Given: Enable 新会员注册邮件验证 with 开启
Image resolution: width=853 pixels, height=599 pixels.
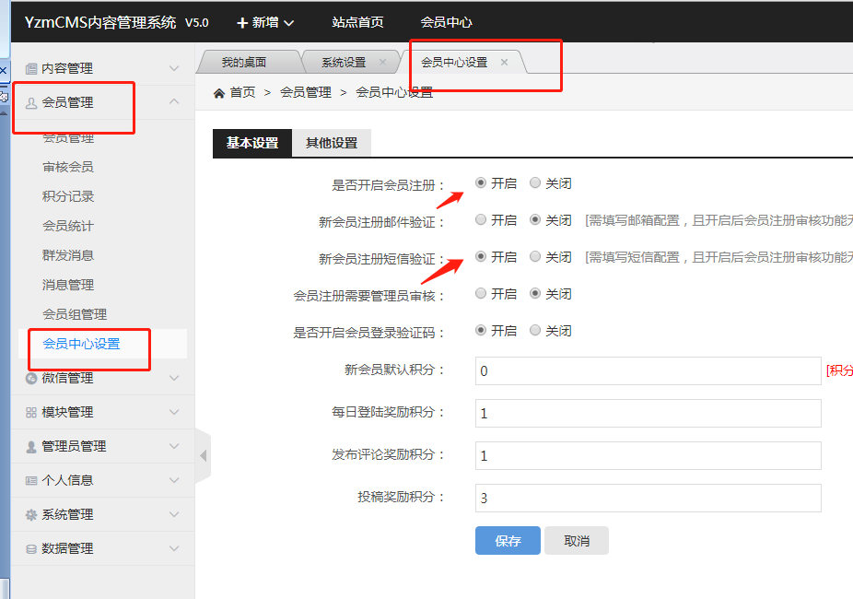Looking at the screenshot, I should pyautogui.click(x=481, y=220).
